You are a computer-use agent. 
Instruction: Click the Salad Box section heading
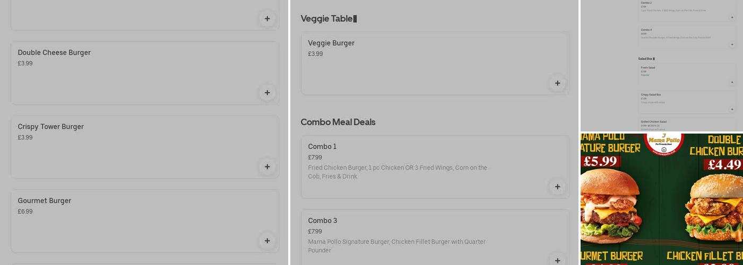click(x=645, y=59)
